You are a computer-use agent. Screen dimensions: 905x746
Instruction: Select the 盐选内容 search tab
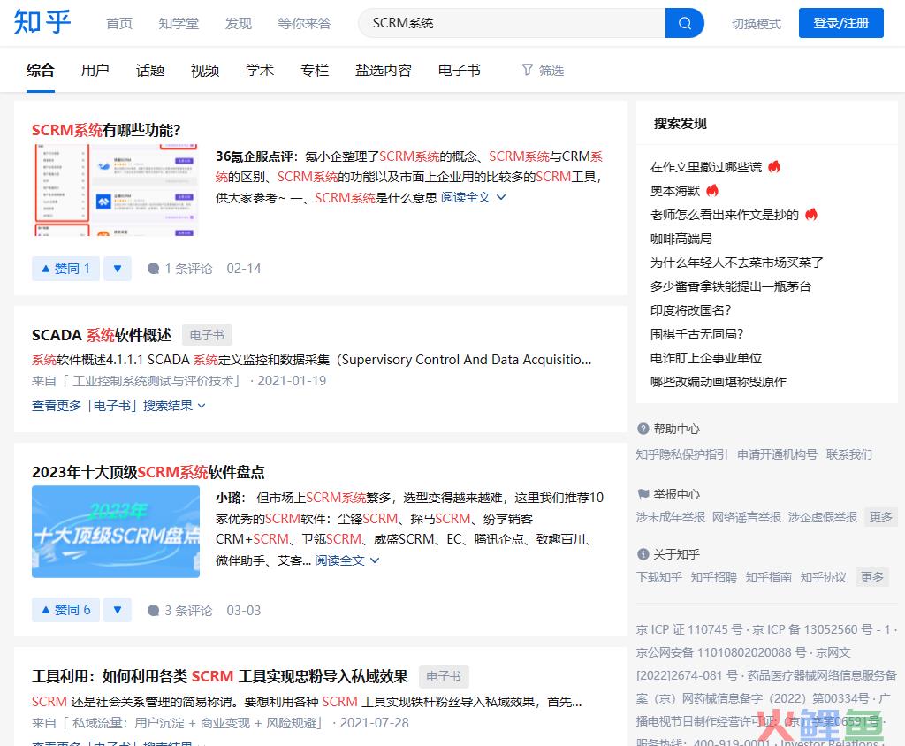click(x=384, y=71)
